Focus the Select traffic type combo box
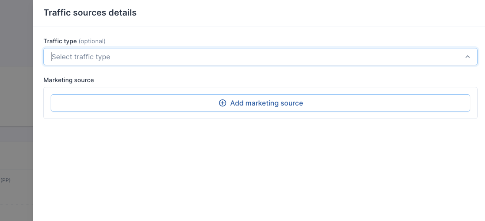 [x=260, y=57]
